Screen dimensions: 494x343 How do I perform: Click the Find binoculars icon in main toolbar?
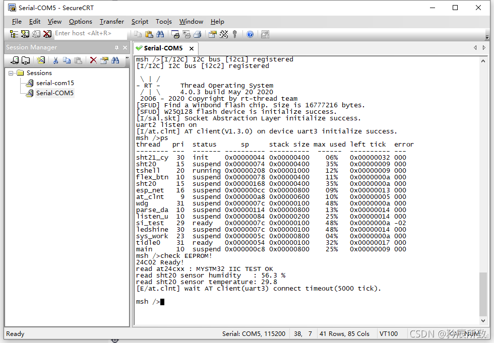160,34
